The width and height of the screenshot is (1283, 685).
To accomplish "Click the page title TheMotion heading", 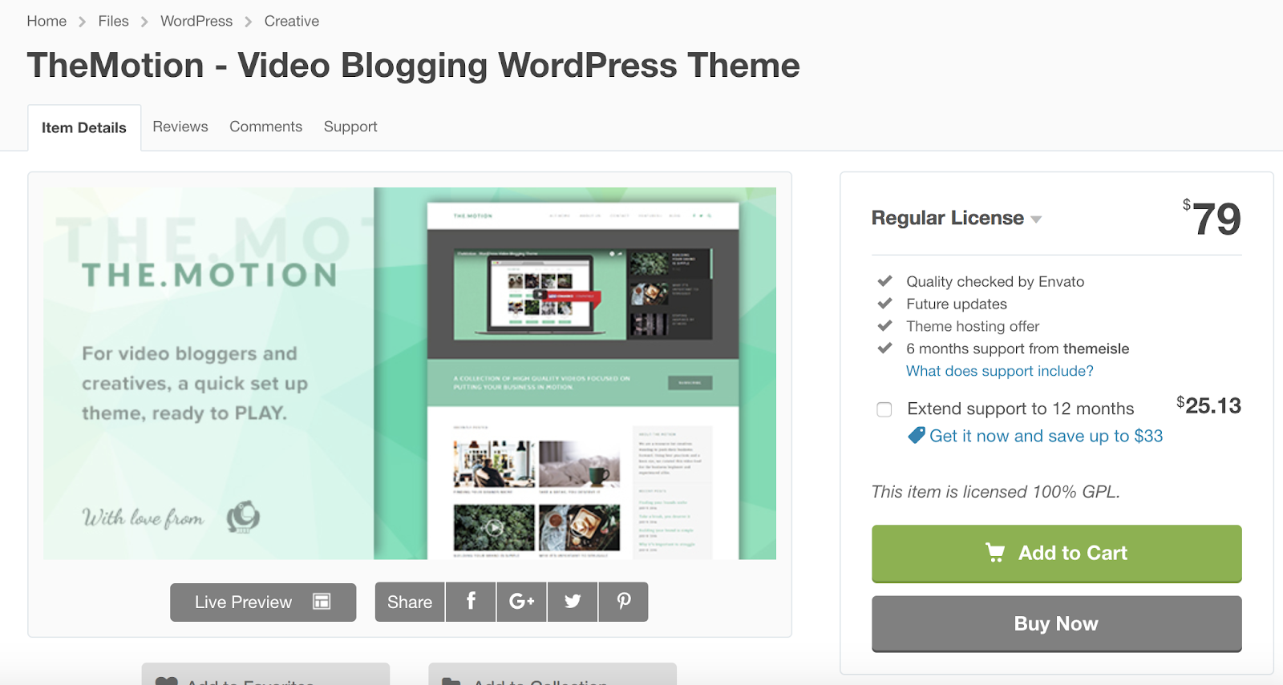I will coord(413,65).
